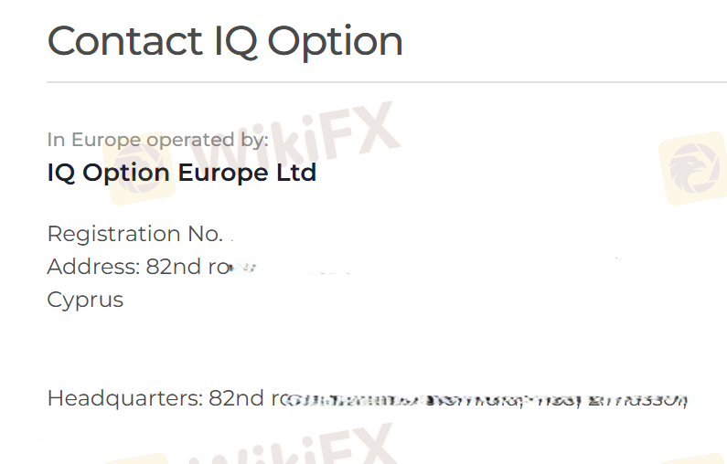
Task: Click the blurred headquarters address text
Action: 485,399
